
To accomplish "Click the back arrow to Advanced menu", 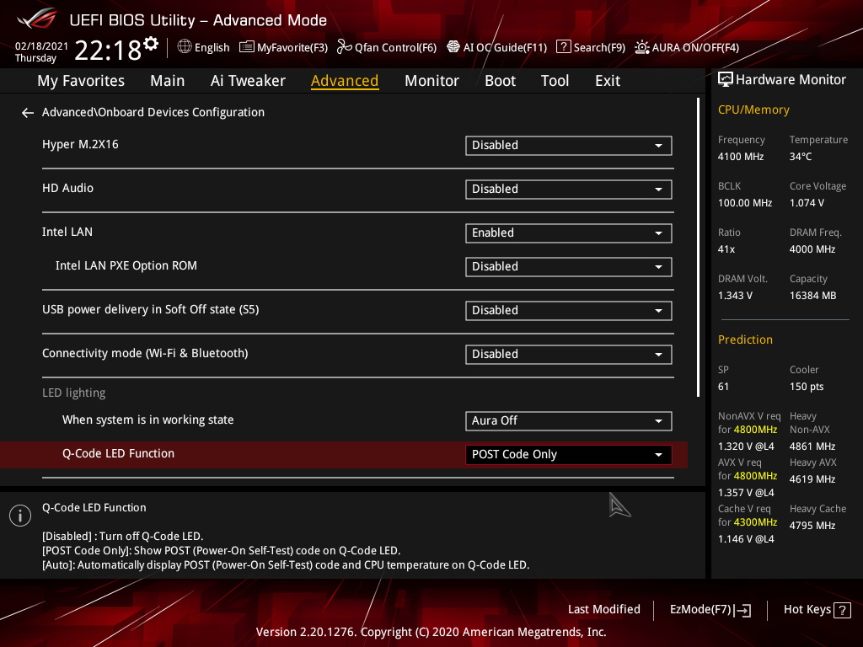I will point(28,113).
